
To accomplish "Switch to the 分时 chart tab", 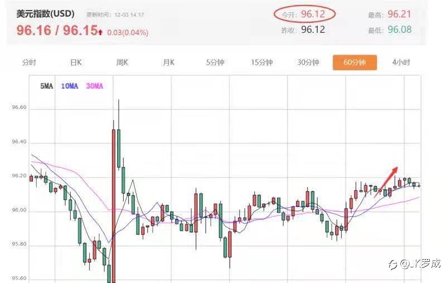I will (x=29, y=62).
